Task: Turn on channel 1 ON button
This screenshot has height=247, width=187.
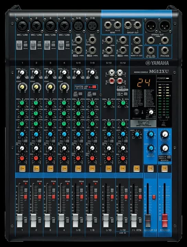Action: click(x=22, y=168)
